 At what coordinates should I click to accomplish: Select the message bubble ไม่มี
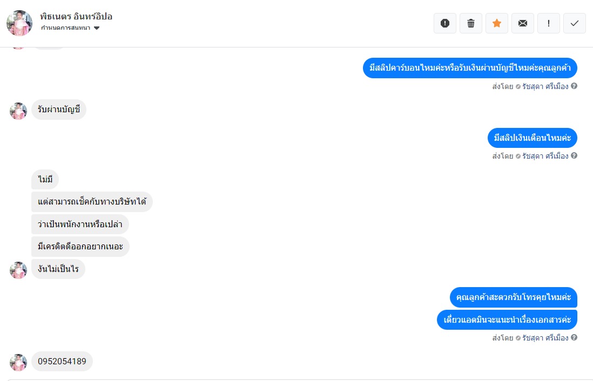tap(45, 180)
